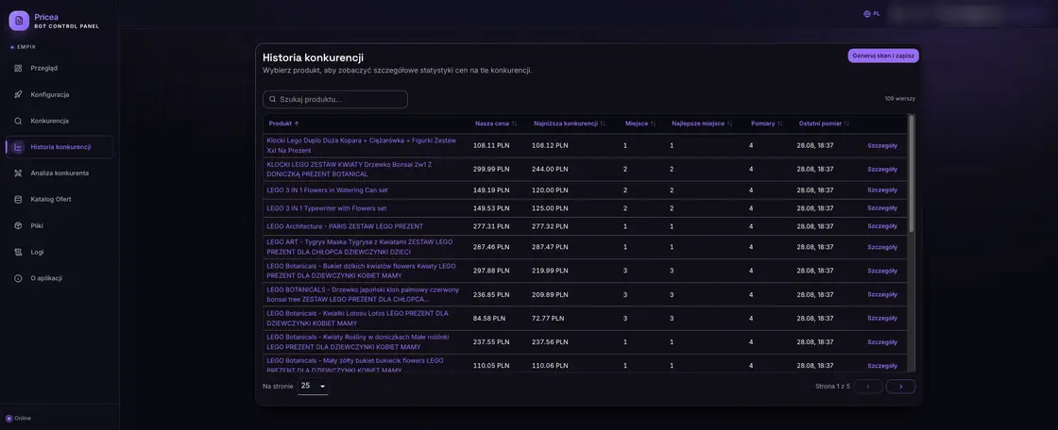The height and width of the screenshot is (430, 1058).
Task: Open product LEGO Botanicals Bukiet dzikich kwiatów
Action: (x=361, y=271)
